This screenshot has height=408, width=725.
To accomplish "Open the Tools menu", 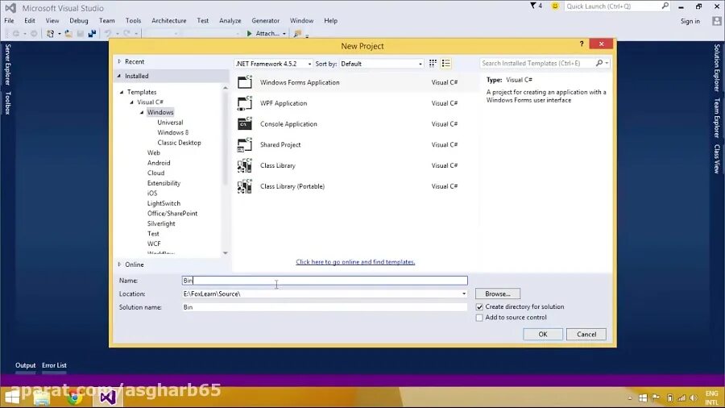I will [133, 21].
